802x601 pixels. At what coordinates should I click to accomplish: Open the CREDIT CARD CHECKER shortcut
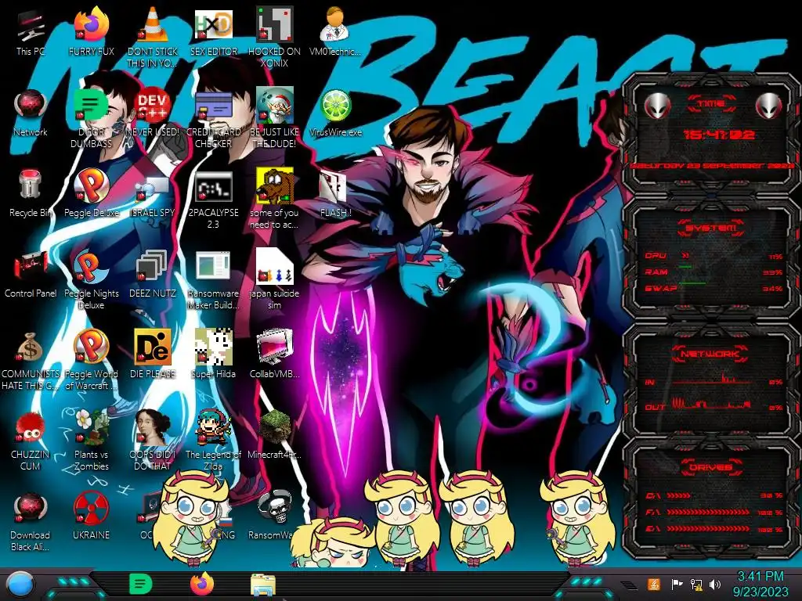click(213, 106)
